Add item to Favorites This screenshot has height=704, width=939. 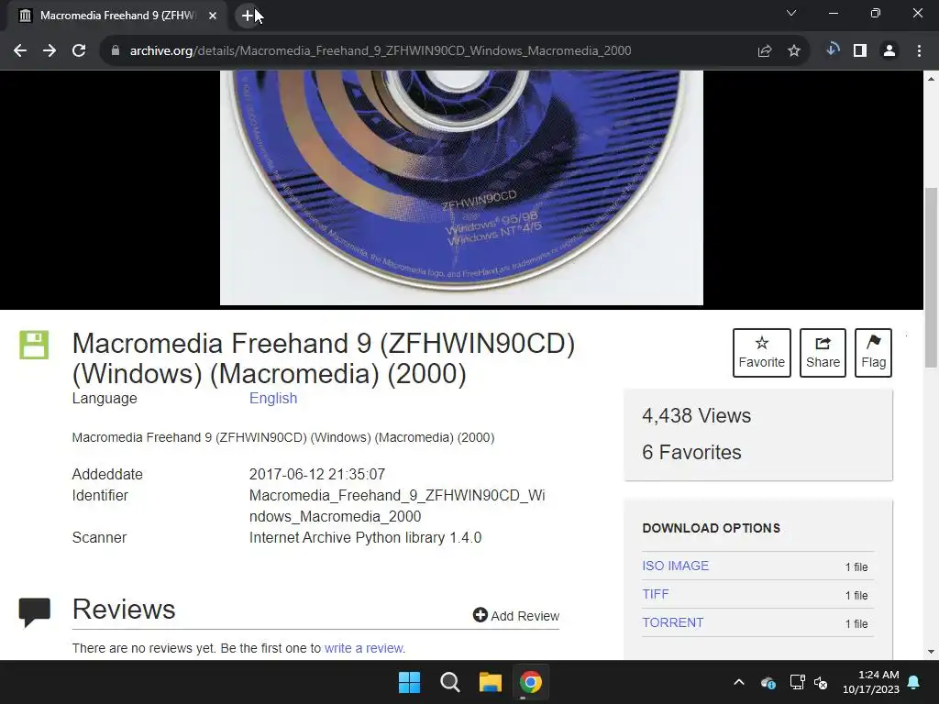click(762, 353)
